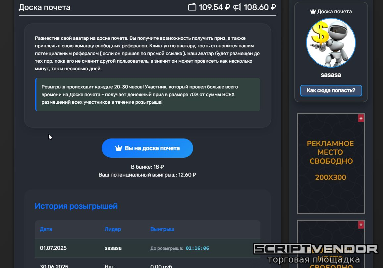Click 'Как сюда попасть?' button

(x=331, y=90)
